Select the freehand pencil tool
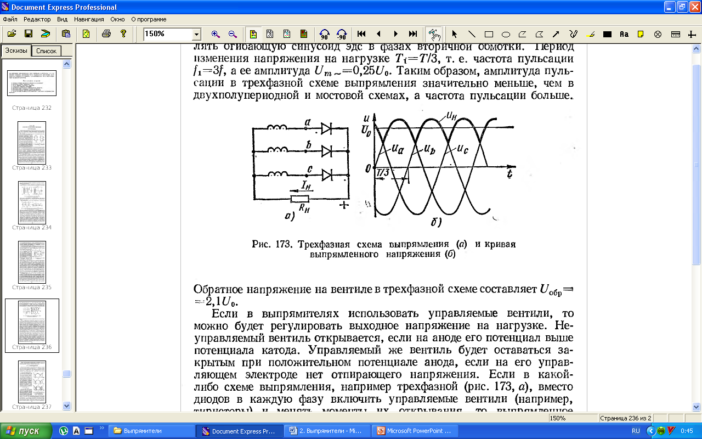The width and height of the screenshot is (702, 439). pos(574,33)
